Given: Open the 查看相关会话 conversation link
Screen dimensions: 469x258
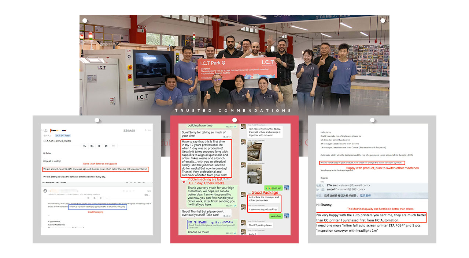Looking at the screenshot, I should 129,130.
